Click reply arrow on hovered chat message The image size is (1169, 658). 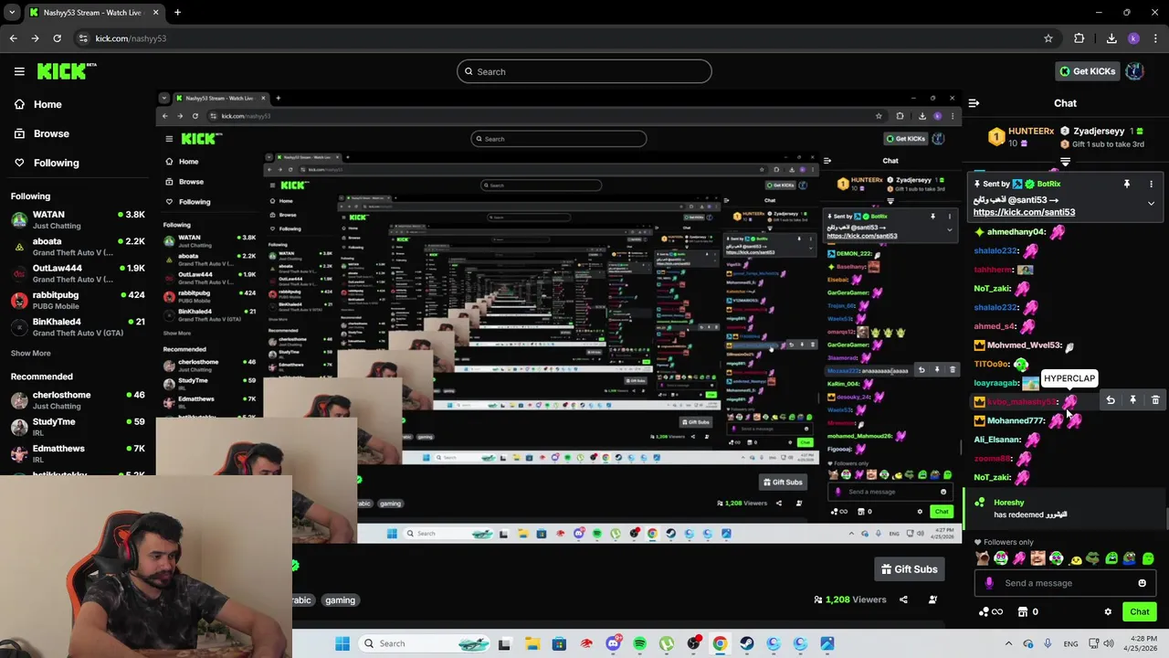pyautogui.click(x=1111, y=400)
